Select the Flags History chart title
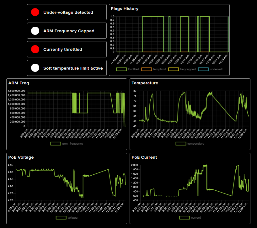Image resolution: width=257 pixels, height=228 pixels. pos(125,9)
